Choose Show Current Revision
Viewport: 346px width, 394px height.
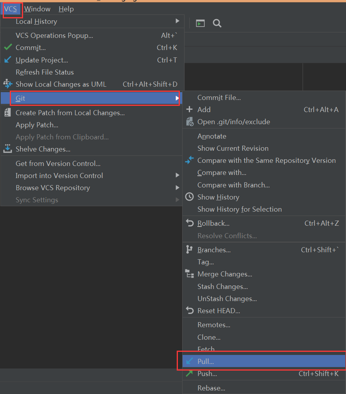tap(264, 148)
